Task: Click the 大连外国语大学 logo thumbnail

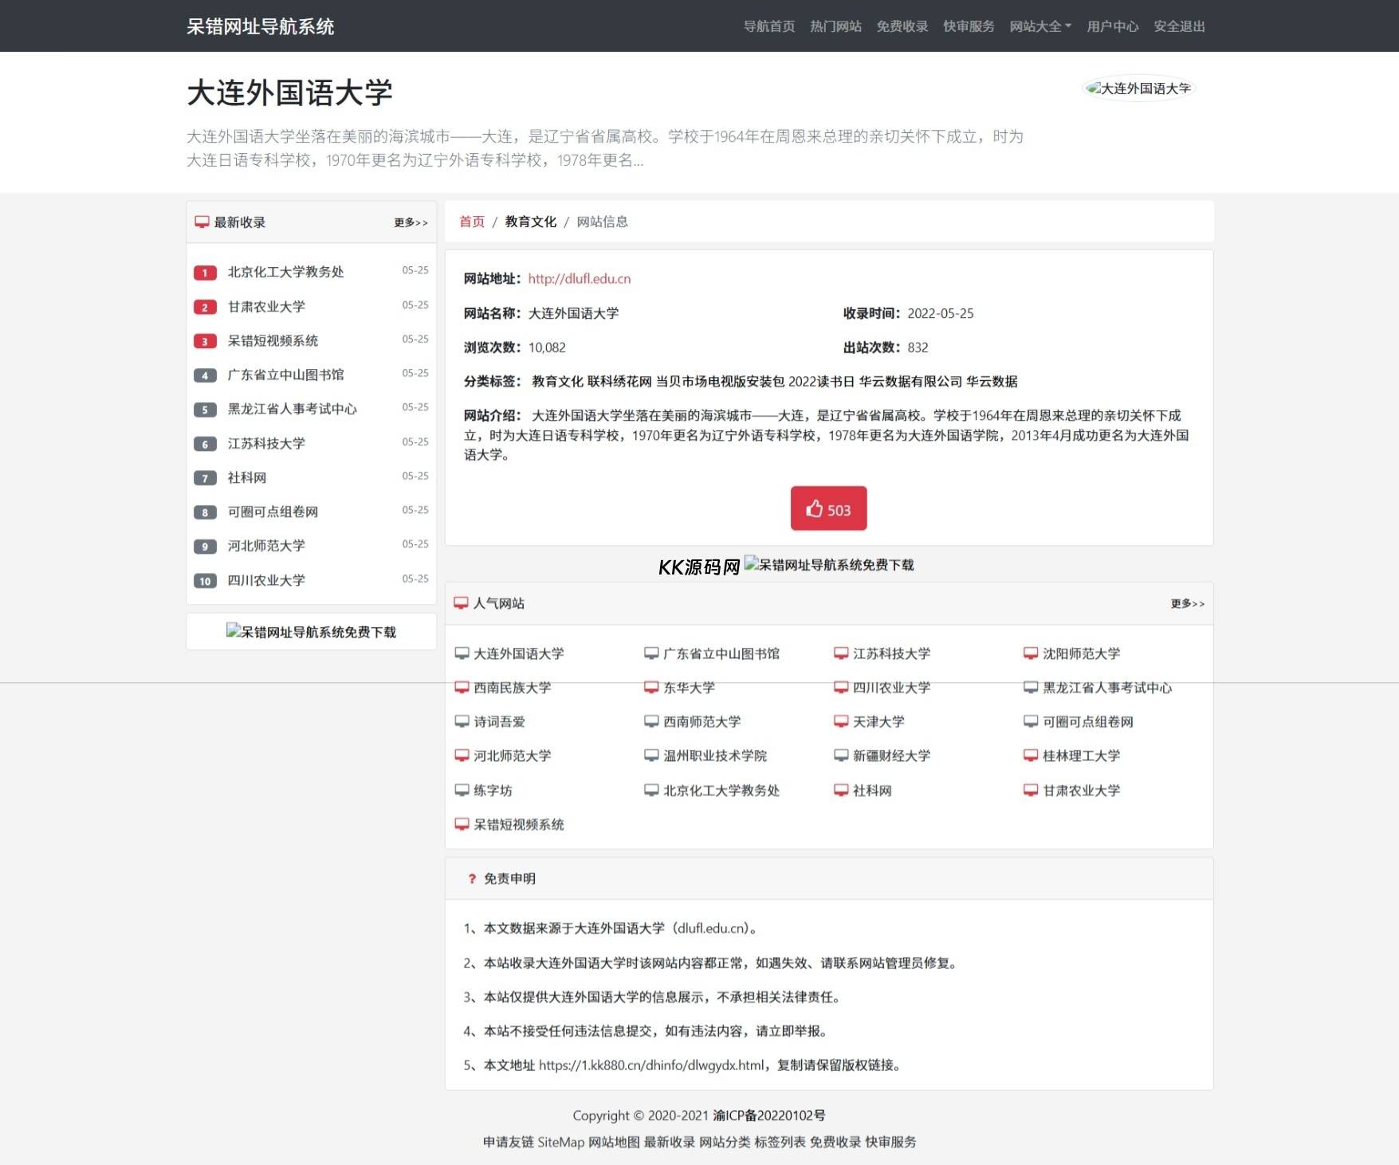Action: [x=1138, y=88]
